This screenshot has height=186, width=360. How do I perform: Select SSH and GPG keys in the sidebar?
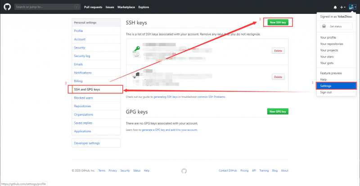pos(96,90)
